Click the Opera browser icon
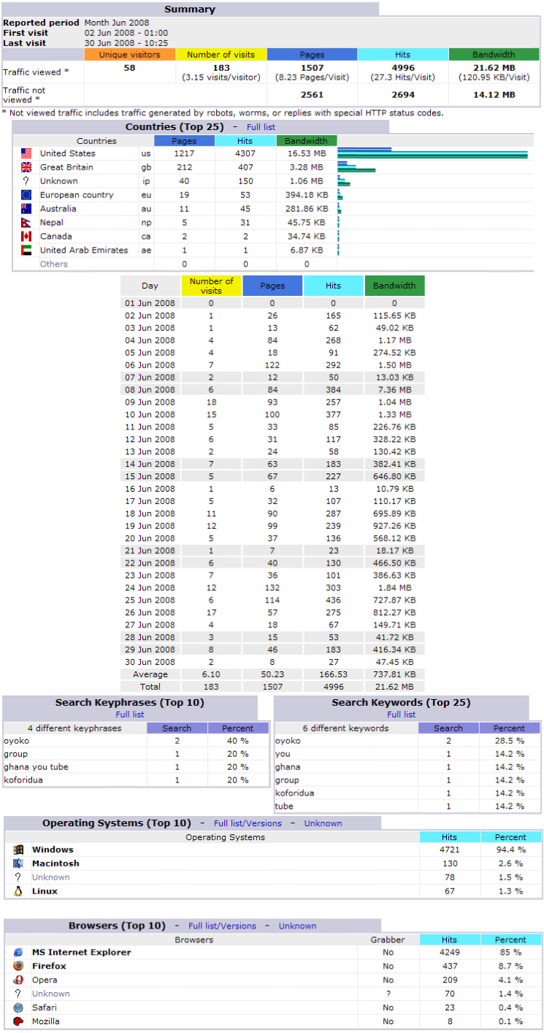 click(x=18, y=980)
